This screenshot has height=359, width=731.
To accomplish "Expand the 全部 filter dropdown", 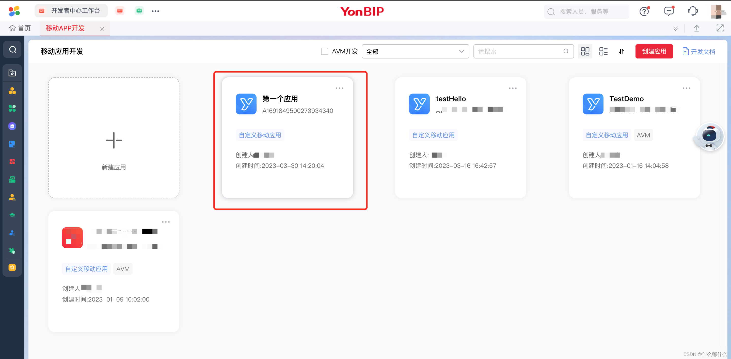I will (415, 51).
